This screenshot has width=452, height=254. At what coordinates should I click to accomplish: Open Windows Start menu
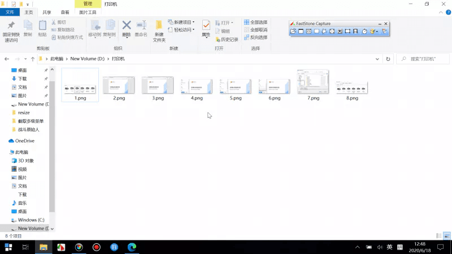click(x=8, y=247)
